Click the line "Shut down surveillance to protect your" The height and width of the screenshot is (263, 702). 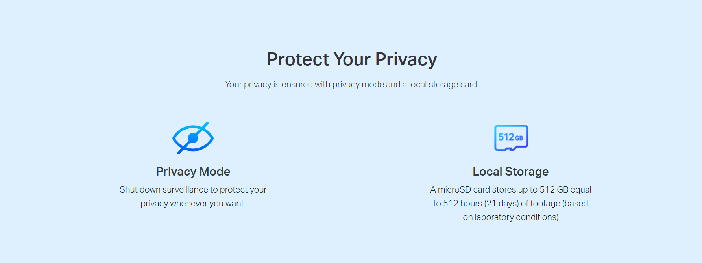point(193,190)
